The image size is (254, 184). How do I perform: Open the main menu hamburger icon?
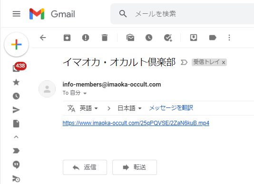pyautogui.click(x=17, y=14)
